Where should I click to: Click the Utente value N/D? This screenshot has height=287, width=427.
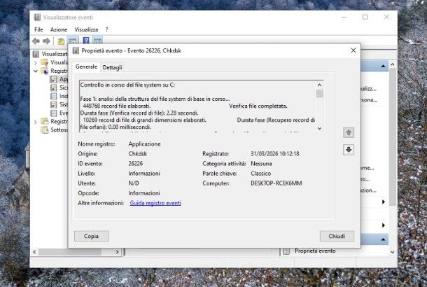(134, 183)
